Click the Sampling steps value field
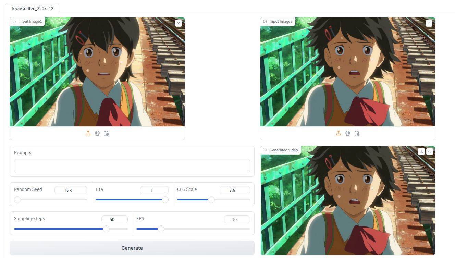This screenshot has height=258, width=455. pyautogui.click(x=114, y=219)
